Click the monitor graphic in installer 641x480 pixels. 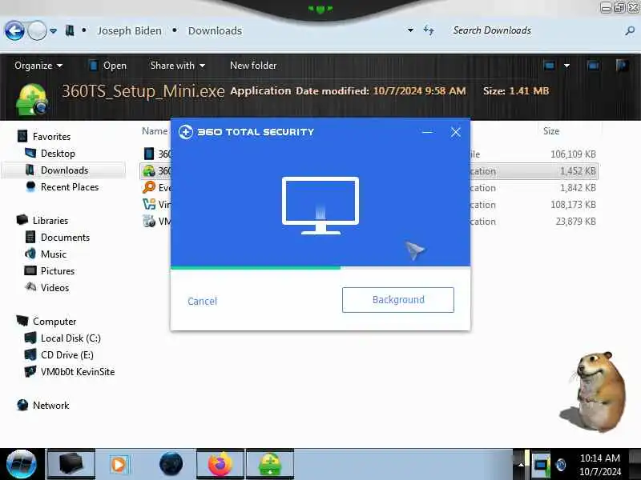[x=320, y=206]
